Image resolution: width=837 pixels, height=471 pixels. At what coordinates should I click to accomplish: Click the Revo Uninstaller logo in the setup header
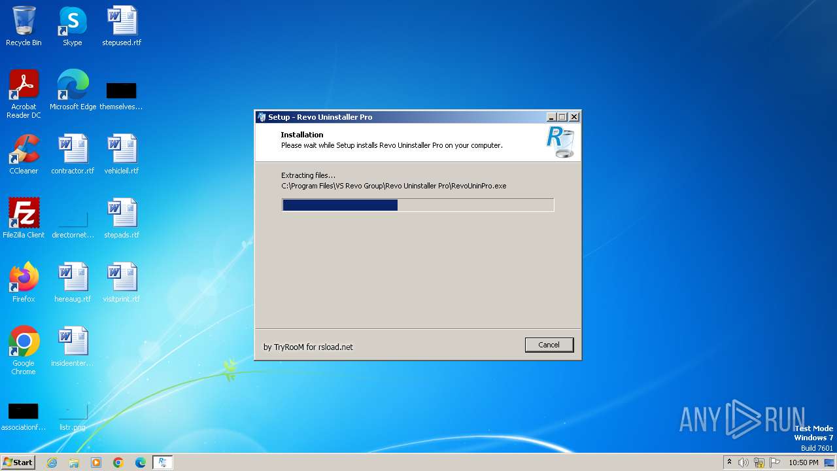coord(560,143)
